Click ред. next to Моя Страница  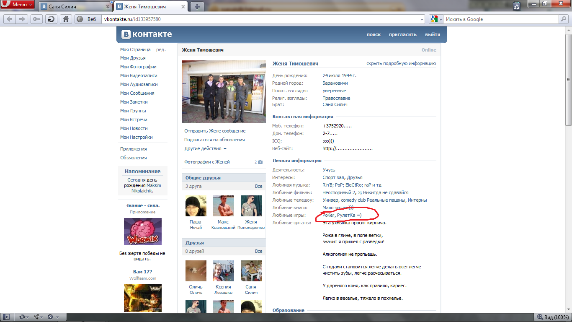[161, 49]
